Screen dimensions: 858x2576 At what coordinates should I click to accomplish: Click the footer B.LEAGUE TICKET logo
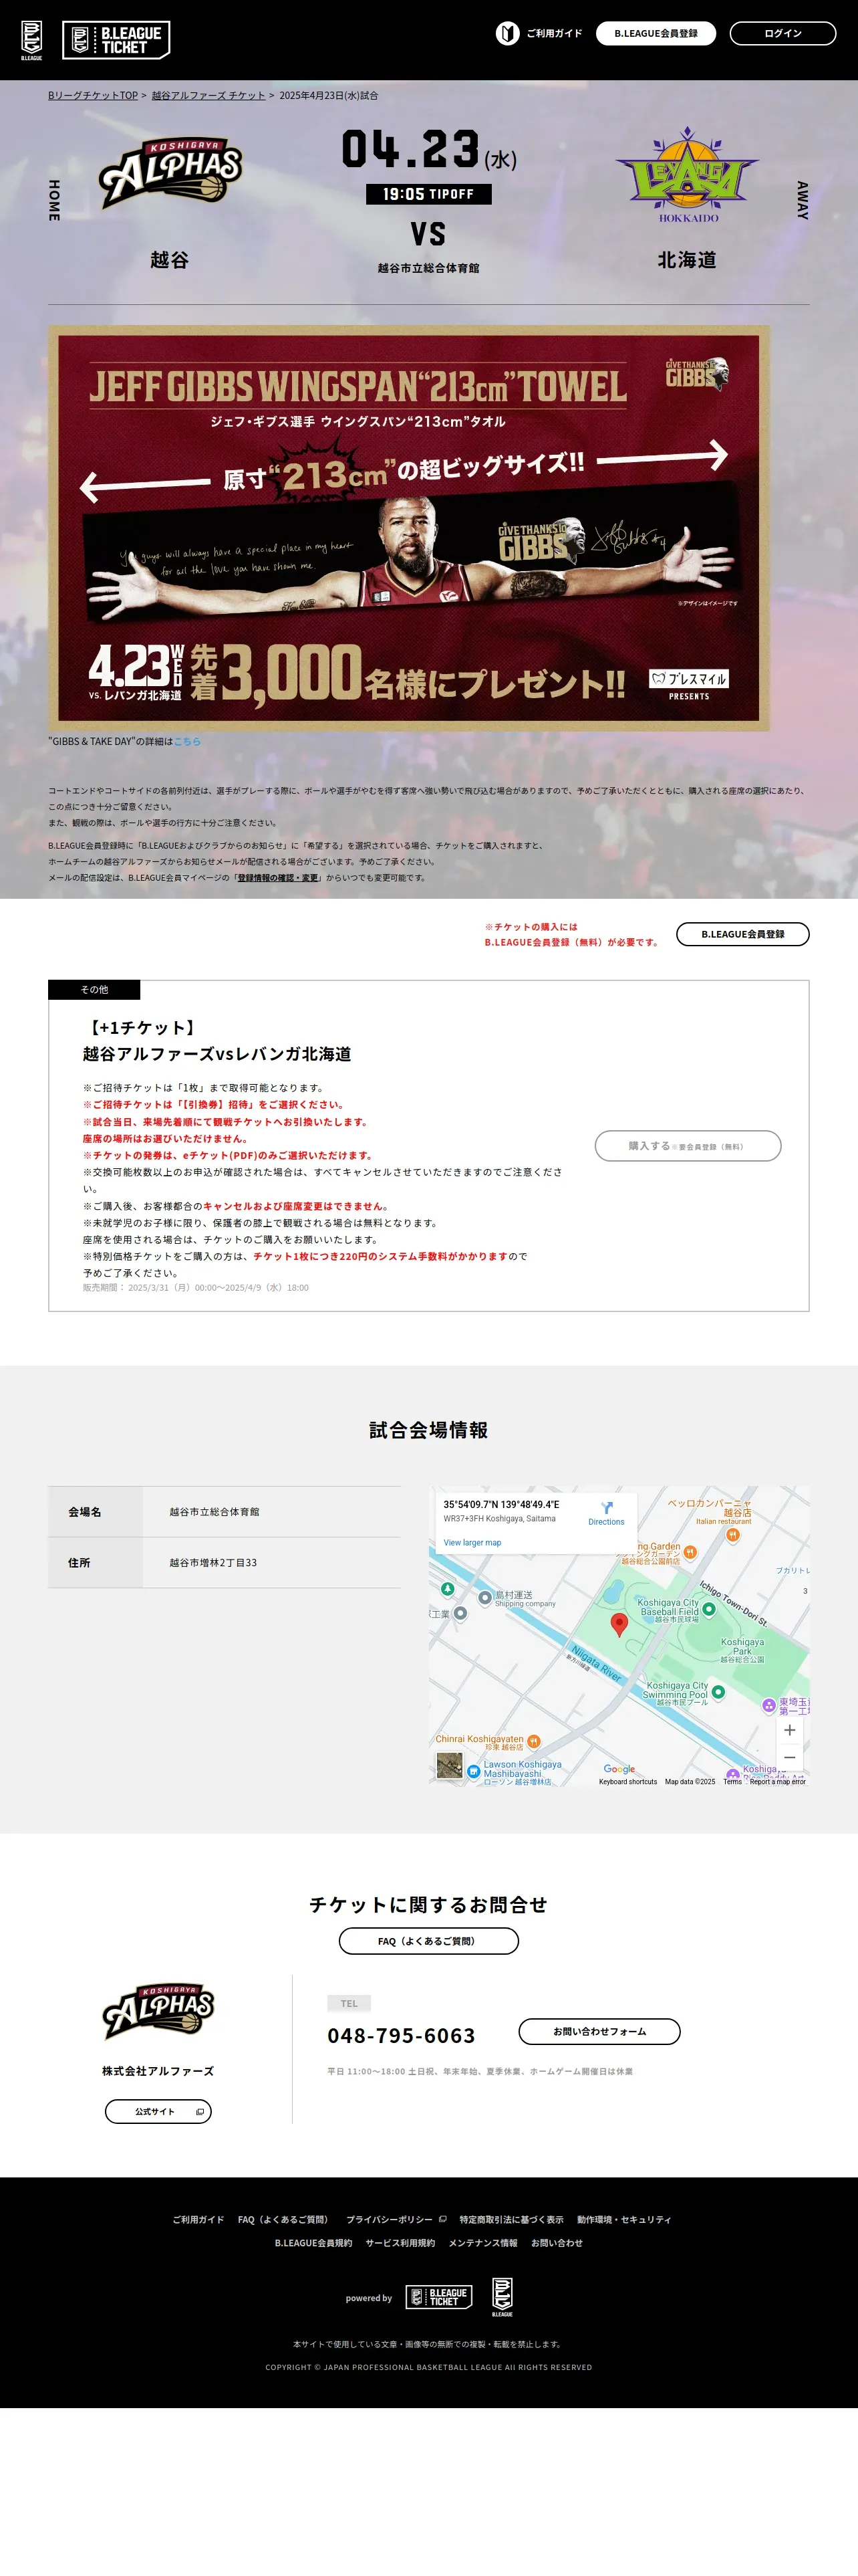coord(438,2297)
